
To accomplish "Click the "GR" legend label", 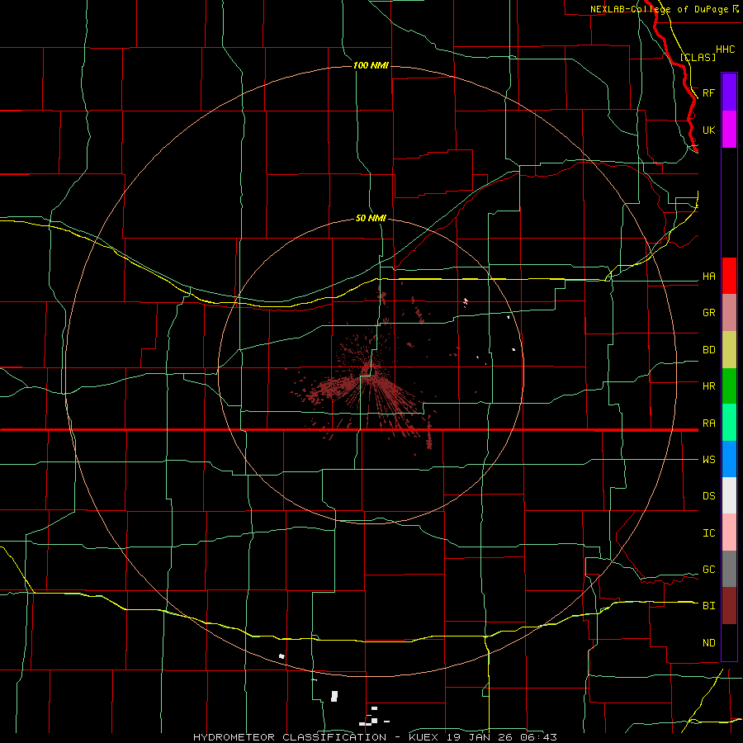I will [708, 313].
